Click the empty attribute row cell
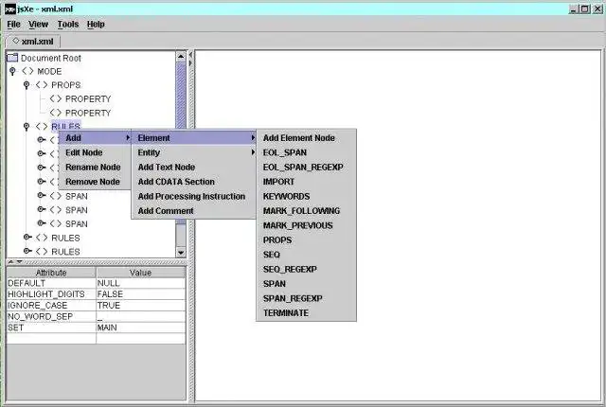Screen dimensions: 606x407 click(51, 339)
